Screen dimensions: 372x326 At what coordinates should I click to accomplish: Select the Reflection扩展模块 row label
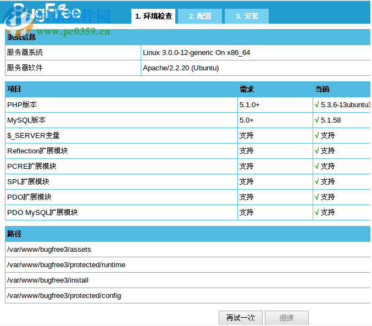click(x=37, y=151)
